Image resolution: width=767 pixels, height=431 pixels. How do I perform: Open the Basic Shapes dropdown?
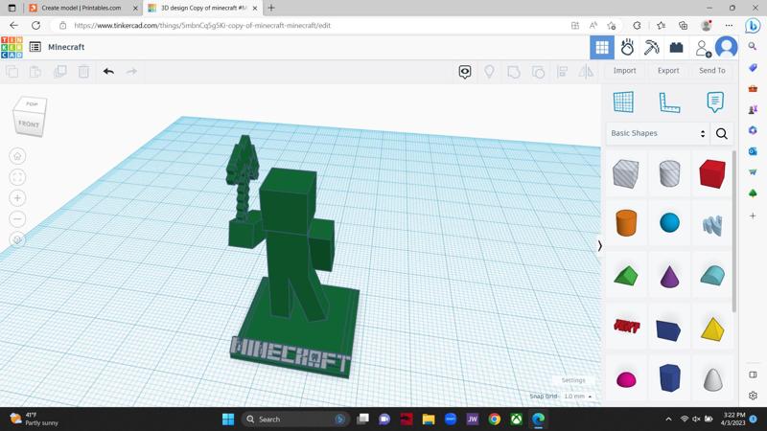click(x=658, y=133)
